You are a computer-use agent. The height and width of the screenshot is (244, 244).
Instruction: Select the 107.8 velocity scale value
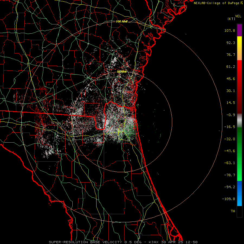(x=230, y=30)
